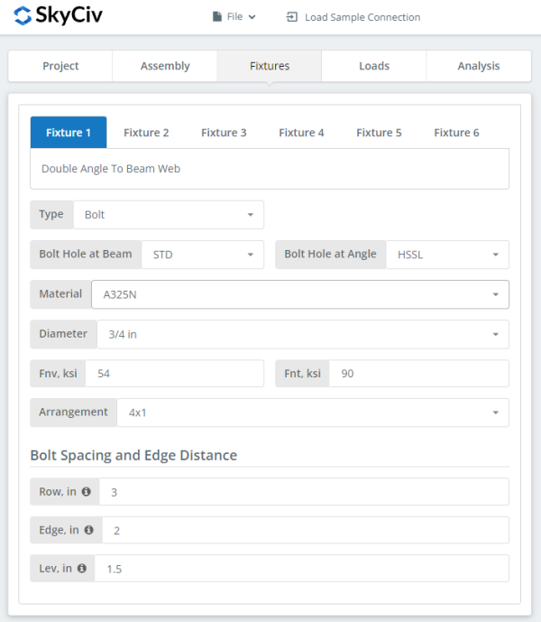This screenshot has width=541, height=622.
Task: Click the info icon next to Row
Action: point(87,492)
